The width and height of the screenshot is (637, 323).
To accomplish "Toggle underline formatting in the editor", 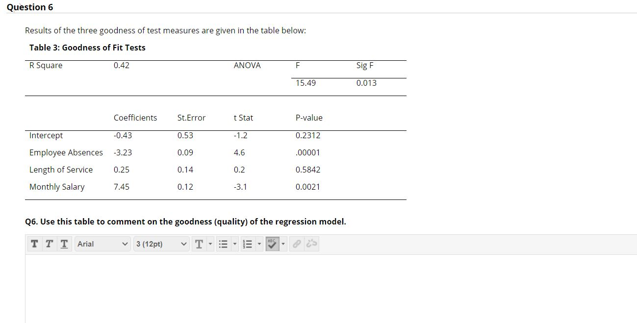I will click(x=63, y=244).
